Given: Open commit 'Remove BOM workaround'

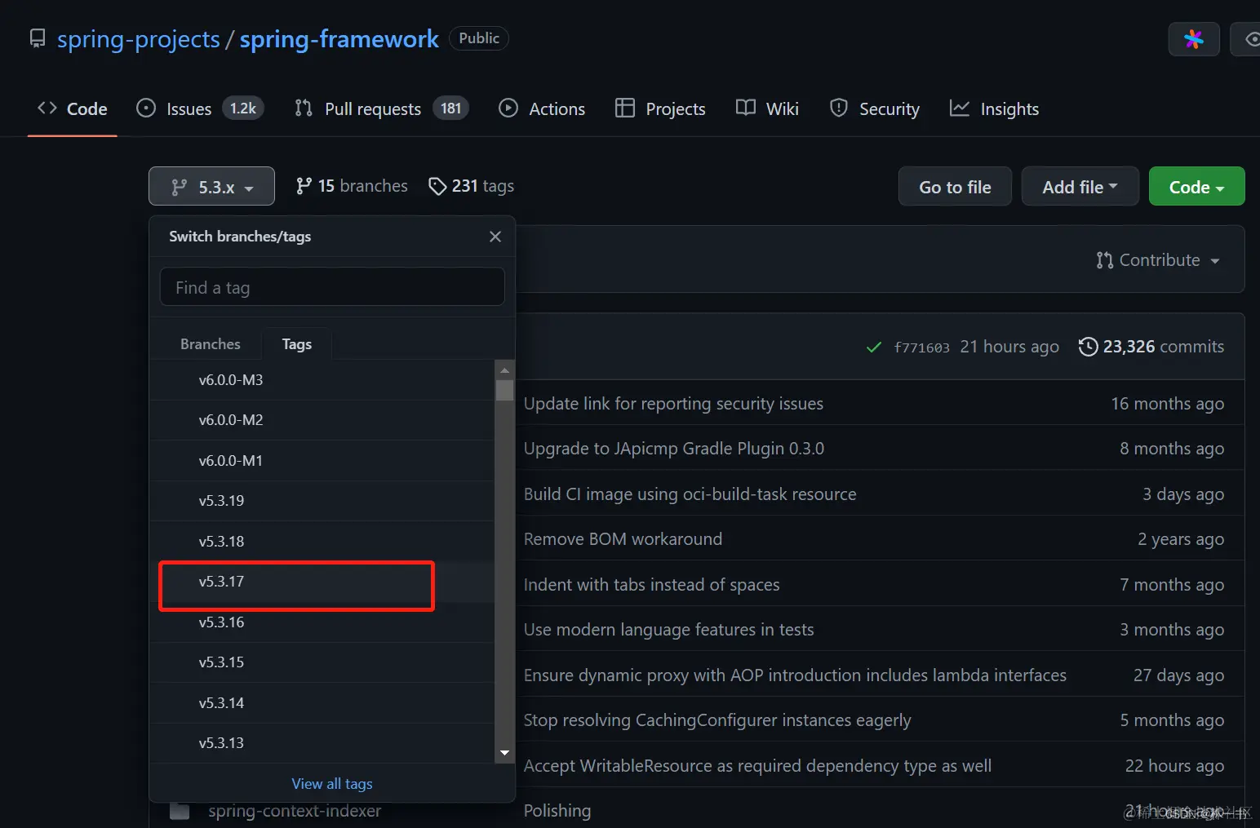Looking at the screenshot, I should click(623, 539).
